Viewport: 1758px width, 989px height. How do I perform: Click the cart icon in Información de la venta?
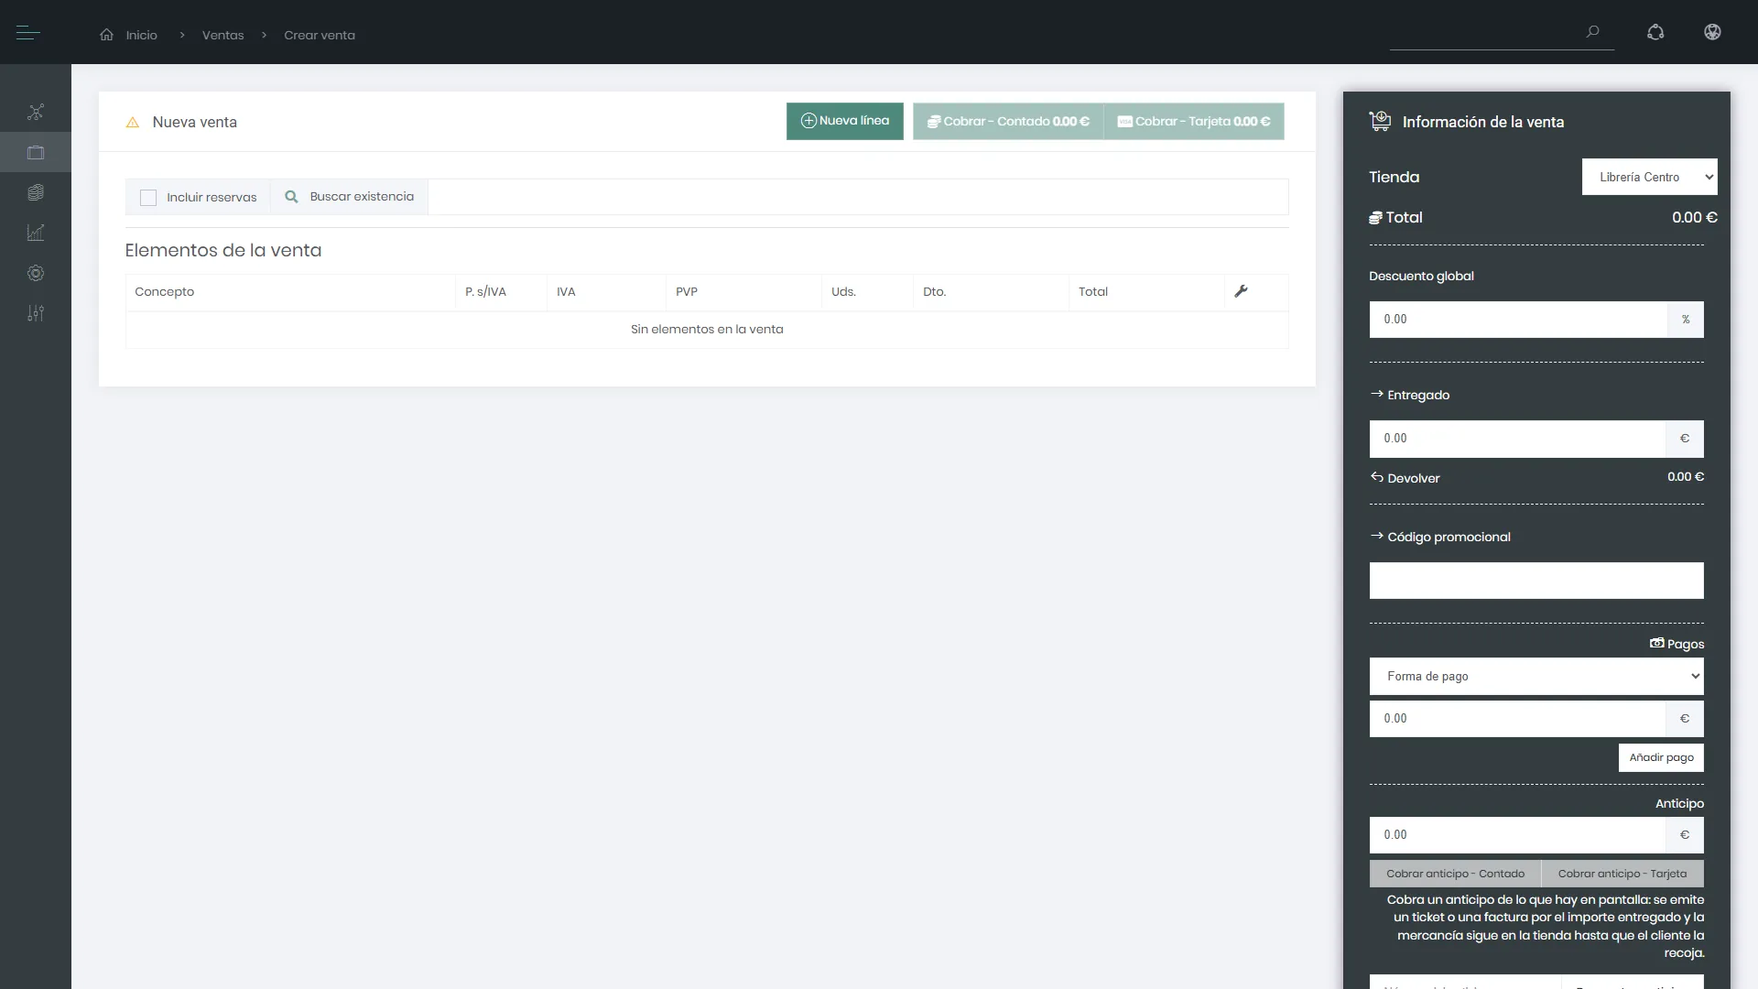tap(1380, 121)
